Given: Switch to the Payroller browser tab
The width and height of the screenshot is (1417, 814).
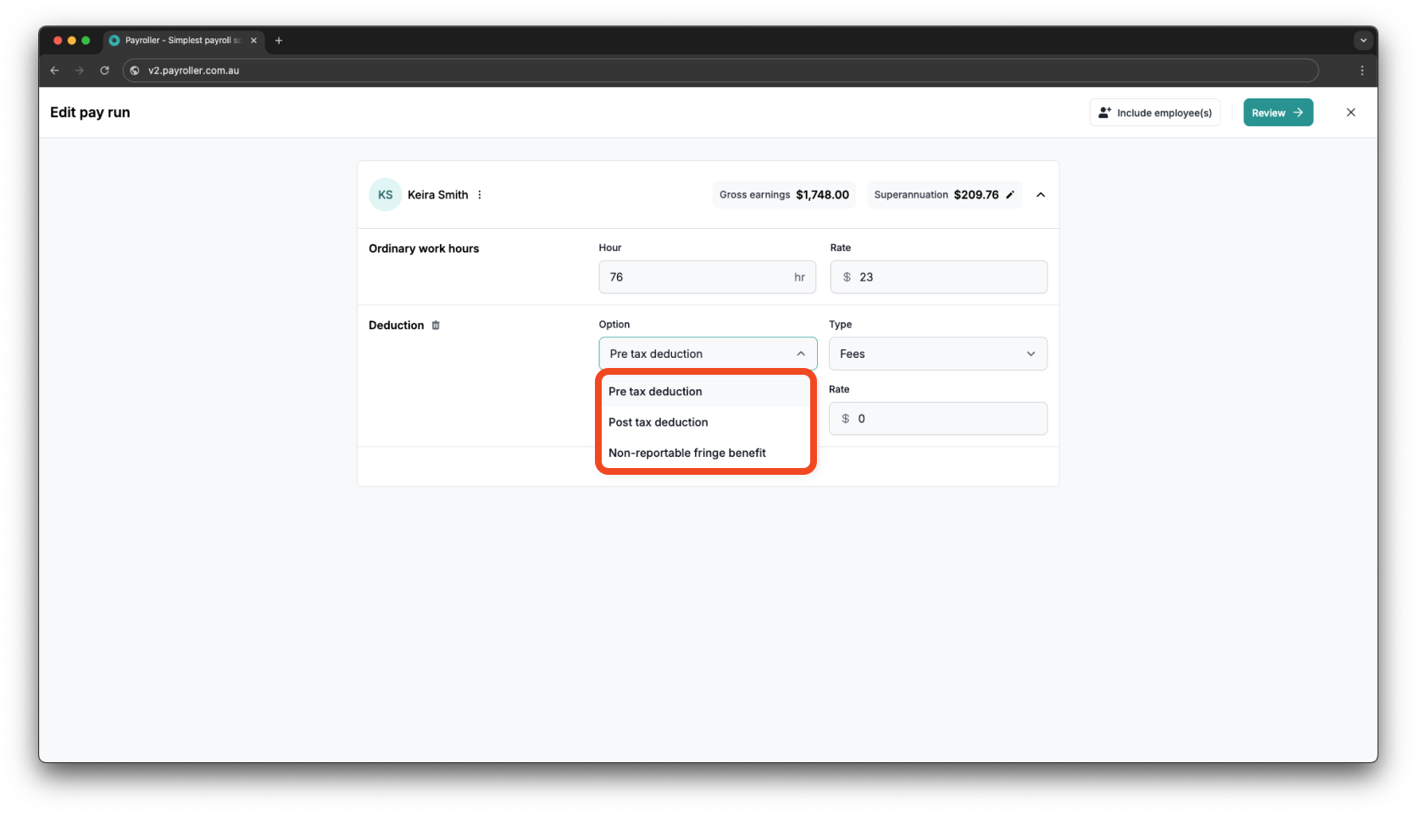Looking at the screenshot, I should click(x=178, y=40).
